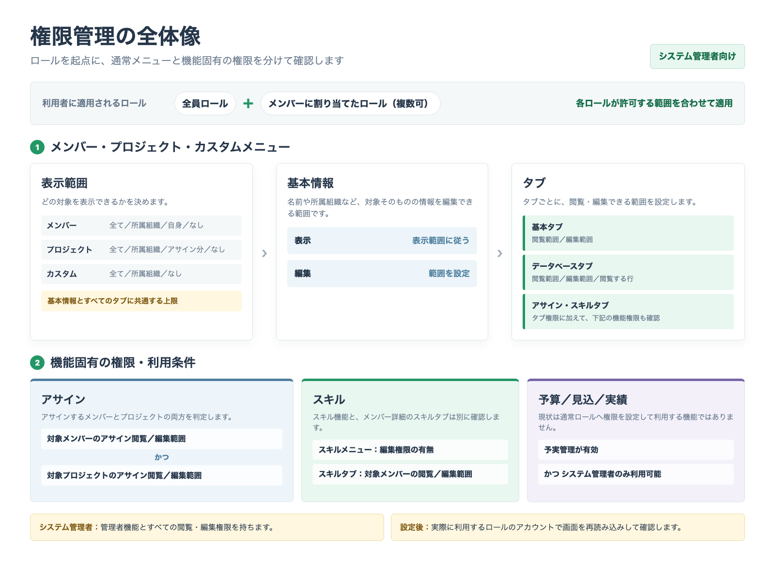Select the 基本タブ item
The image size is (775, 581).
(x=628, y=233)
